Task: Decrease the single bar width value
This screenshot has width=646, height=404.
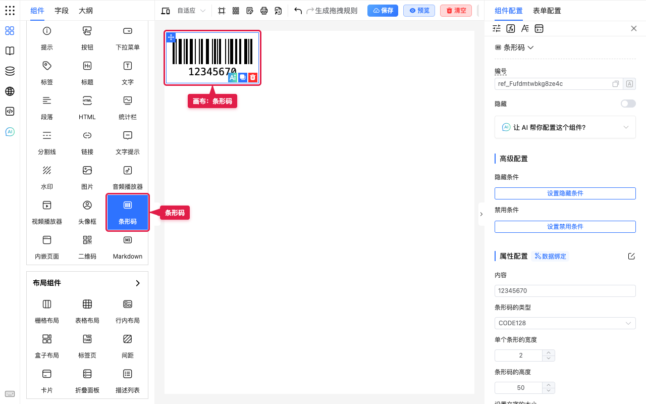Action: tap(549, 359)
